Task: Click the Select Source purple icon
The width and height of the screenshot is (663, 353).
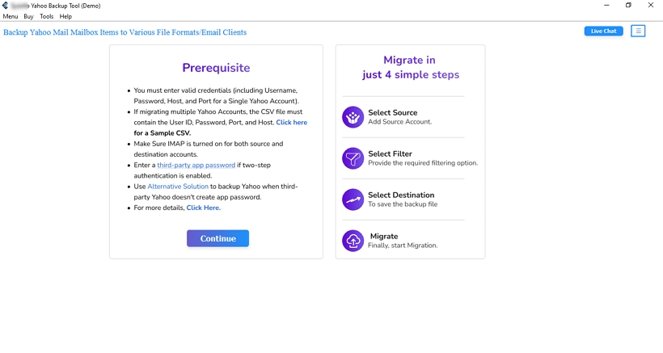Action: tap(353, 117)
